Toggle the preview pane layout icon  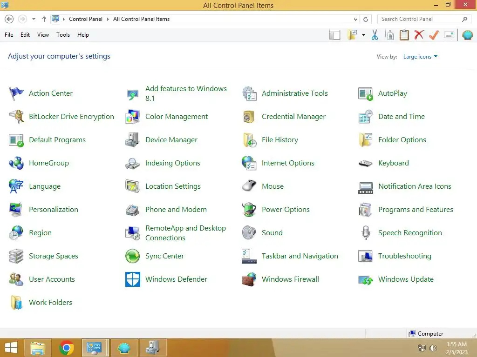click(x=334, y=35)
